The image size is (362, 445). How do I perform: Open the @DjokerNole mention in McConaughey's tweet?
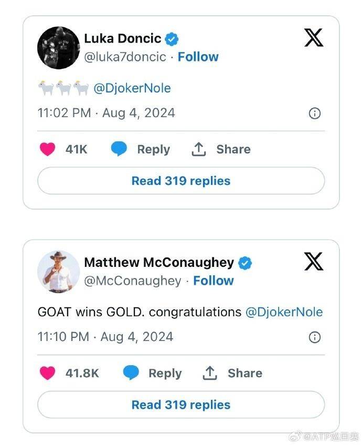click(284, 312)
